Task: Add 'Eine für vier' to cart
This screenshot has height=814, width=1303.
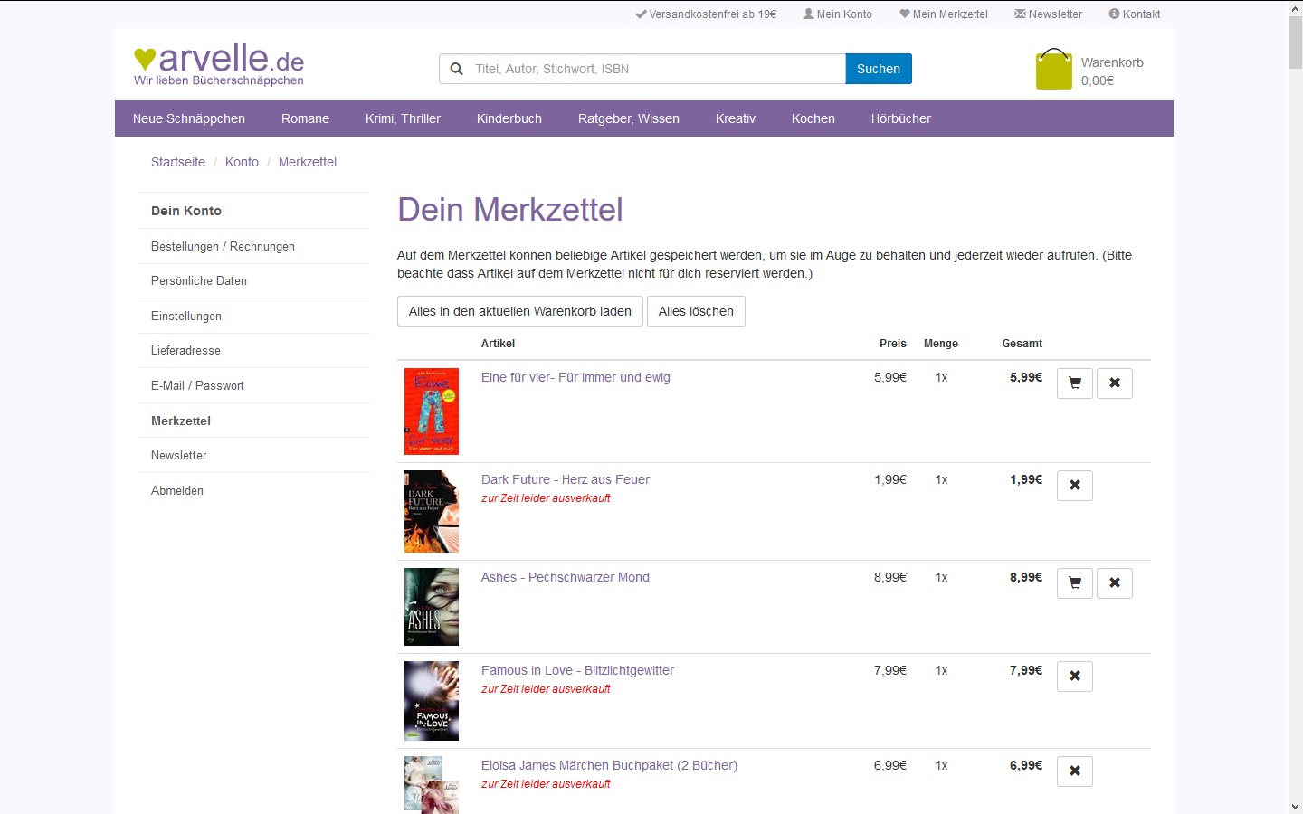Action: click(1075, 383)
